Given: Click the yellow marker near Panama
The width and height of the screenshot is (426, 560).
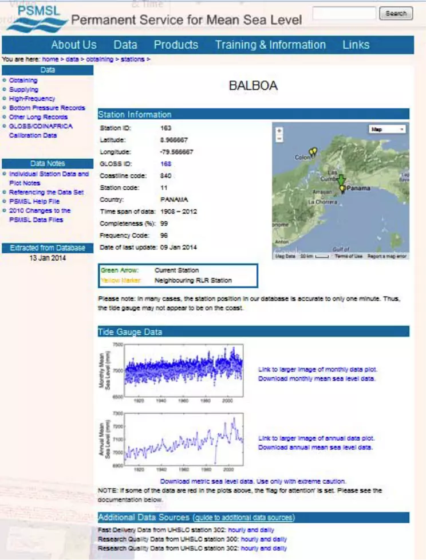Looking at the screenshot, I should [x=342, y=189].
